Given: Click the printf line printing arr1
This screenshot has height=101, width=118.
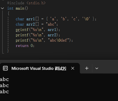Looking at the screenshot, I should [x=38, y=30].
